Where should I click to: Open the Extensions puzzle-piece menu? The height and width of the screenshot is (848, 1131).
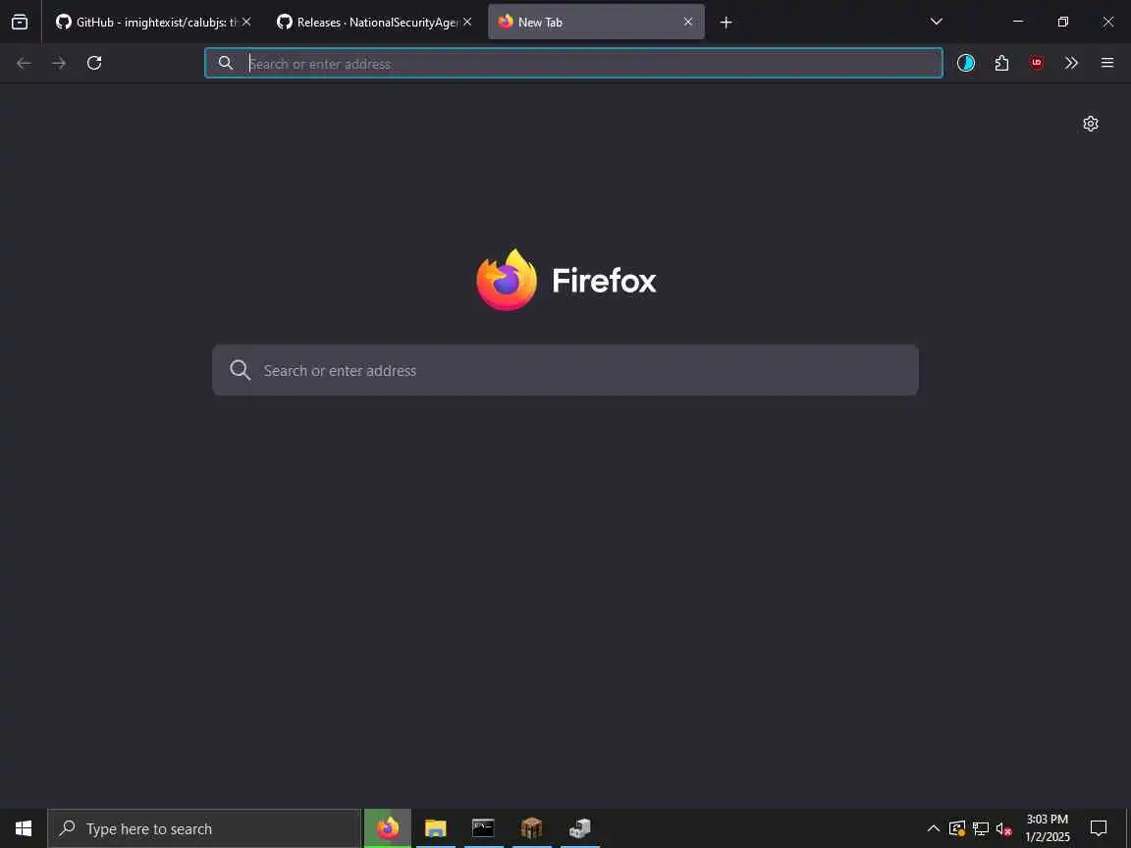(1001, 63)
